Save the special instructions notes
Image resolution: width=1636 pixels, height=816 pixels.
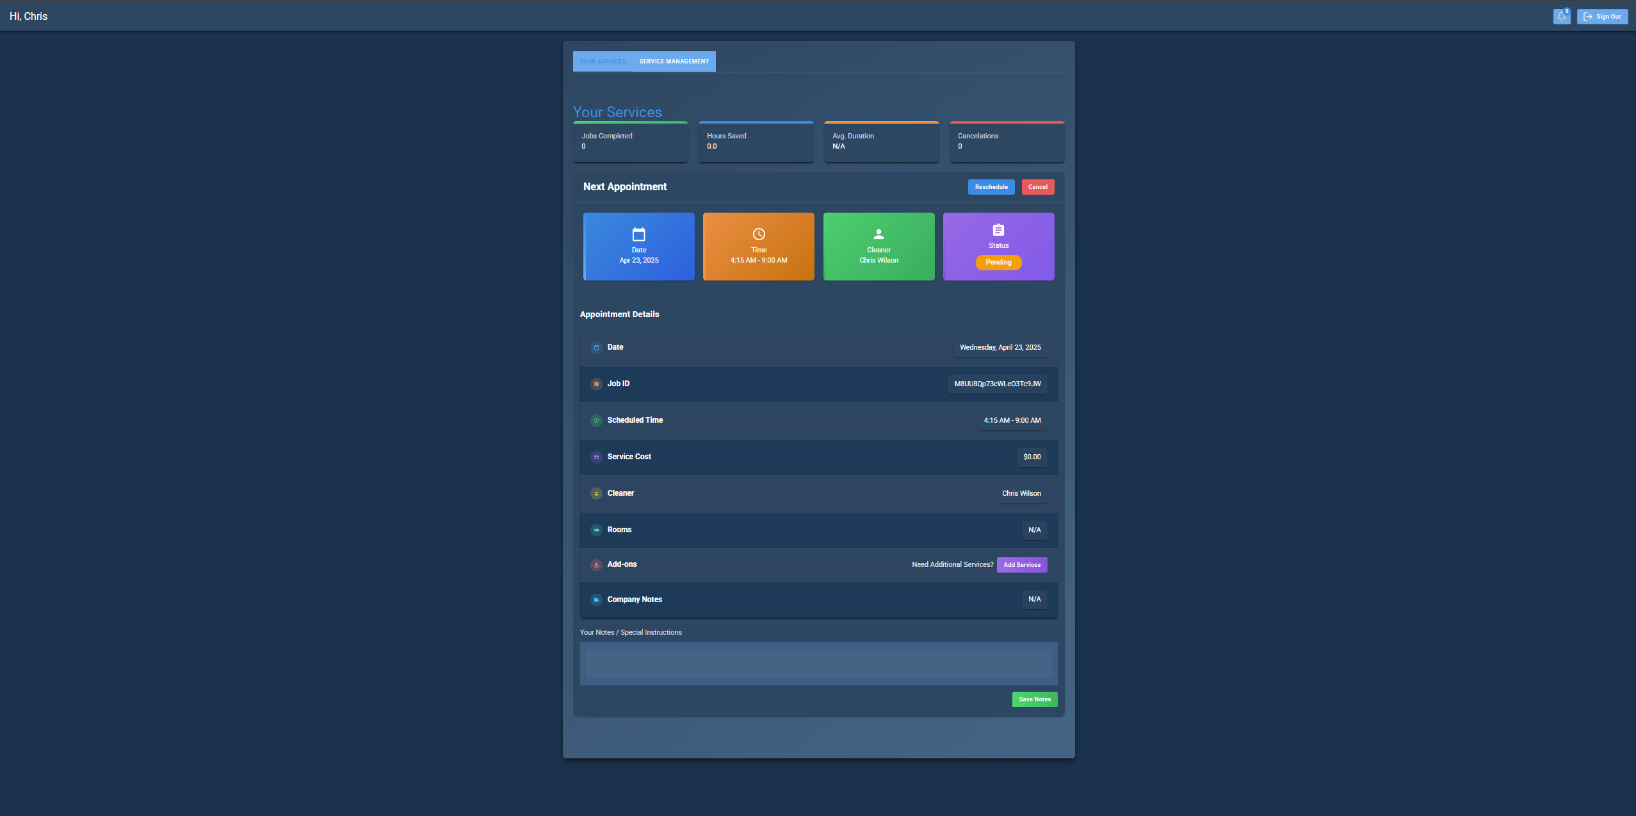1035,699
